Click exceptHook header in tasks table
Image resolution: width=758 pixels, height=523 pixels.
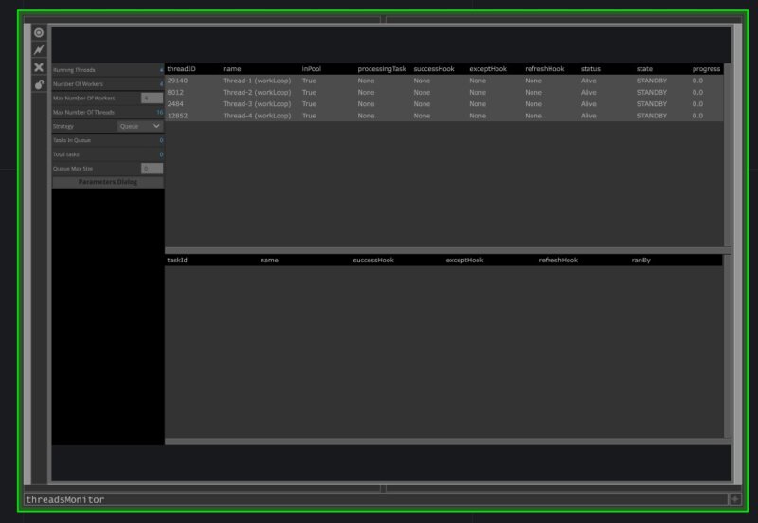464,260
